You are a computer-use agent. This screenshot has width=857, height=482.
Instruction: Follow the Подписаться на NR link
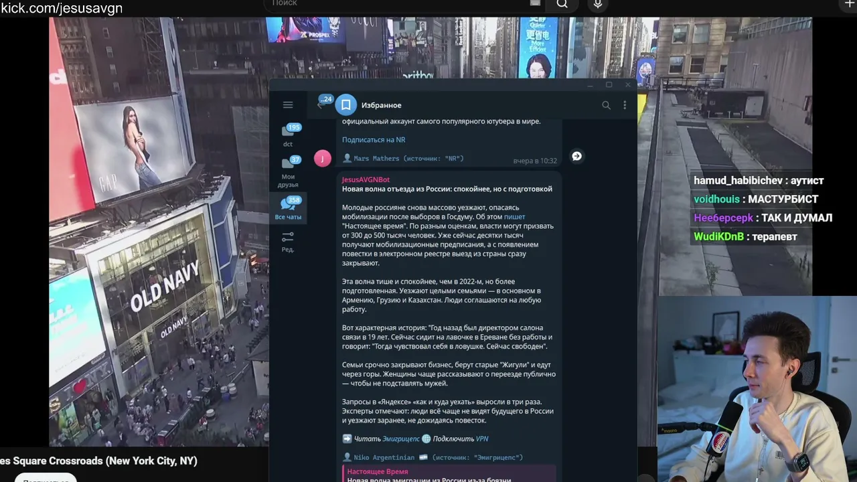pyautogui.click(x=374, y=140)
